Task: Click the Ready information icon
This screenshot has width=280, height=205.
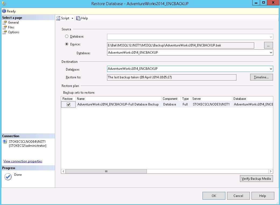Action: pyautogui.click(x=4, y=11)
